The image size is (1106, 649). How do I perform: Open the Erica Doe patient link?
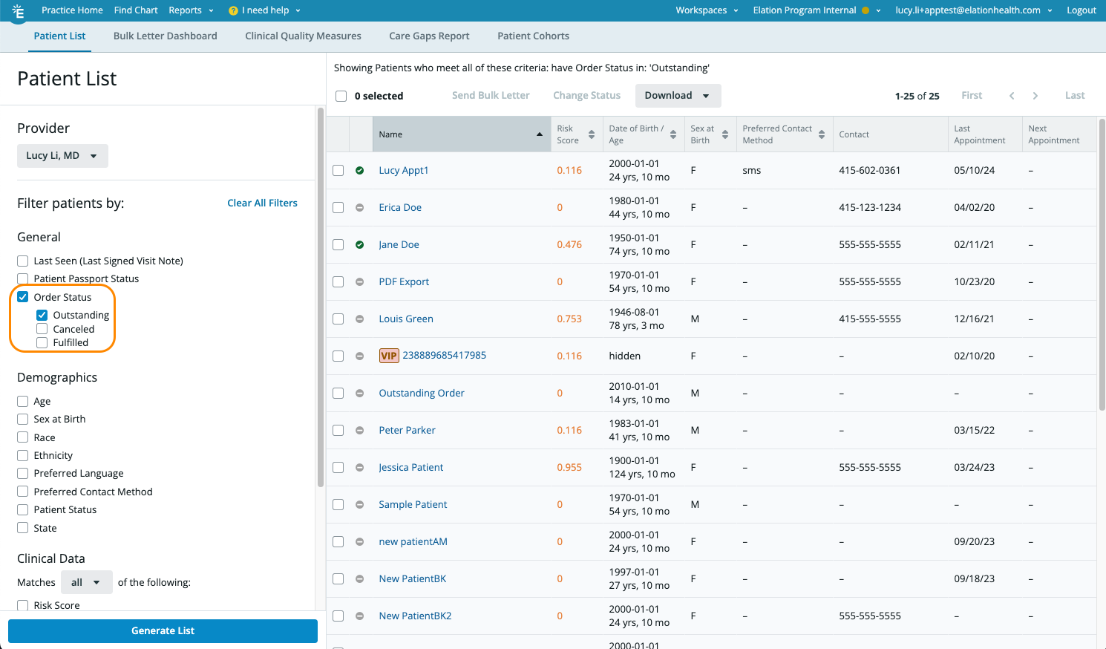tap(400, 207)
